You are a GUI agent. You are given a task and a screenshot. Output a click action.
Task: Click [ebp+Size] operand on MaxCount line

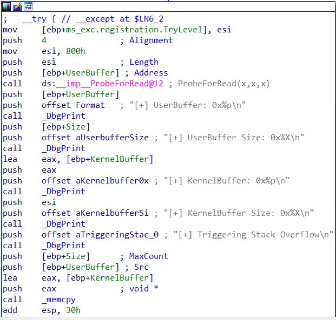click(x=66, y=256)
